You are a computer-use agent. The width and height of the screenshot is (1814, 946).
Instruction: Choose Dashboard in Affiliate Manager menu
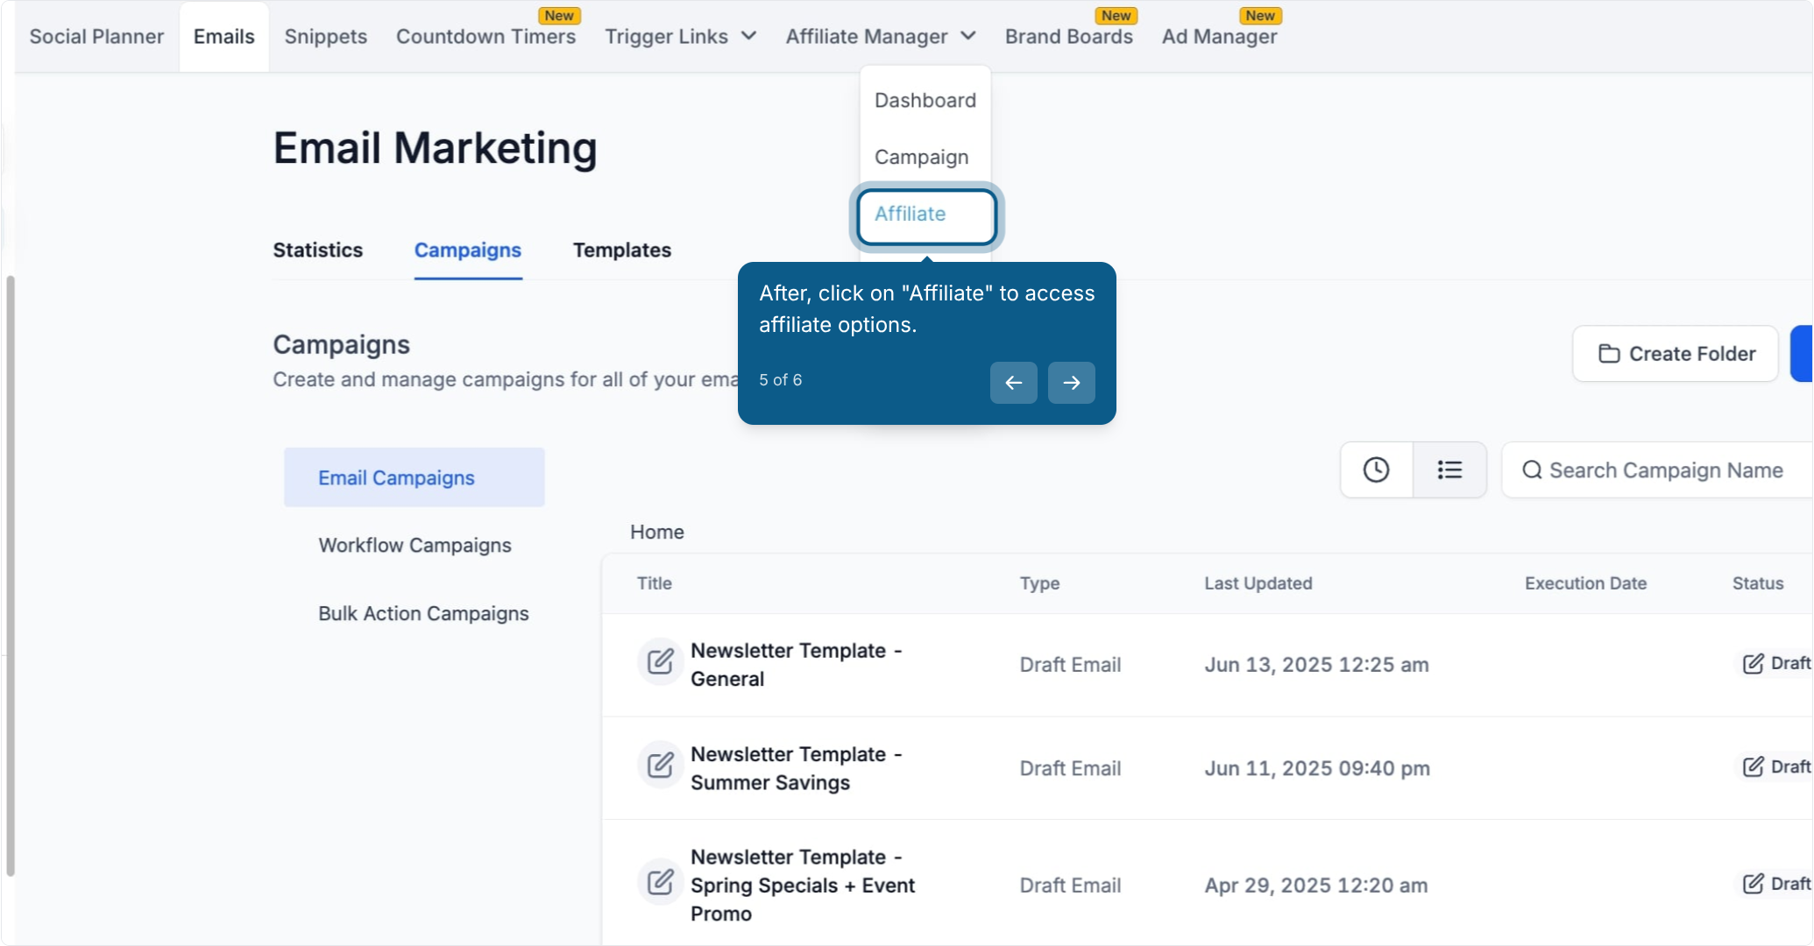[x=925, y=101]
